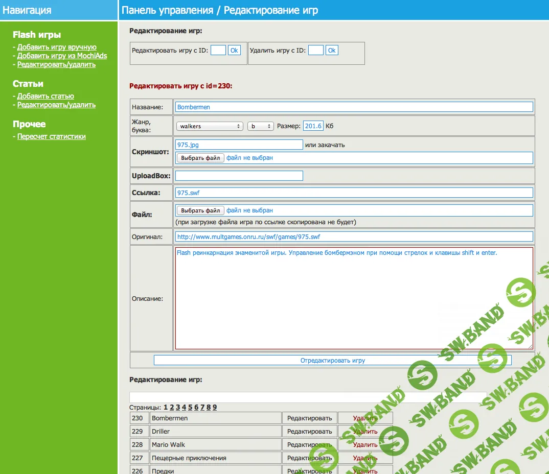
Task: Click the empty UploadBox input field
Action: coord(239,176)
